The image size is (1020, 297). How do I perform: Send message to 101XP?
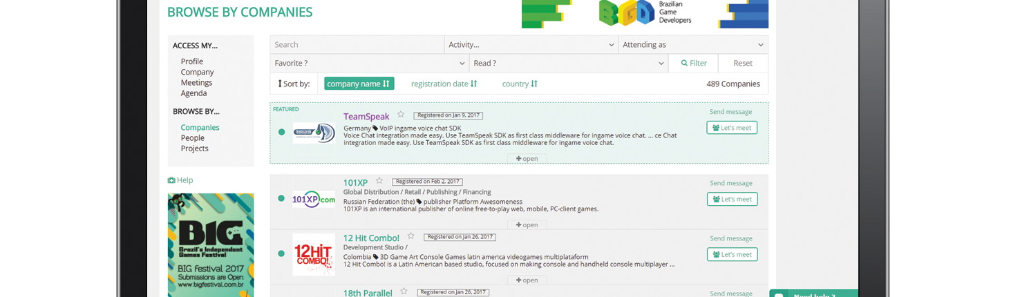click(730, 183)
